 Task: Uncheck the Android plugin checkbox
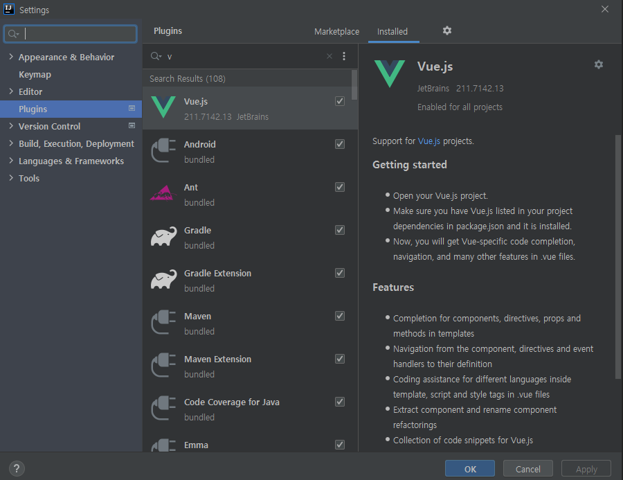click(x=340, y=144)
